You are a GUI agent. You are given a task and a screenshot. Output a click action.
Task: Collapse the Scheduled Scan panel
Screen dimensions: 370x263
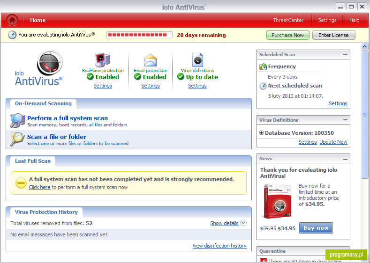coord(345,54)
